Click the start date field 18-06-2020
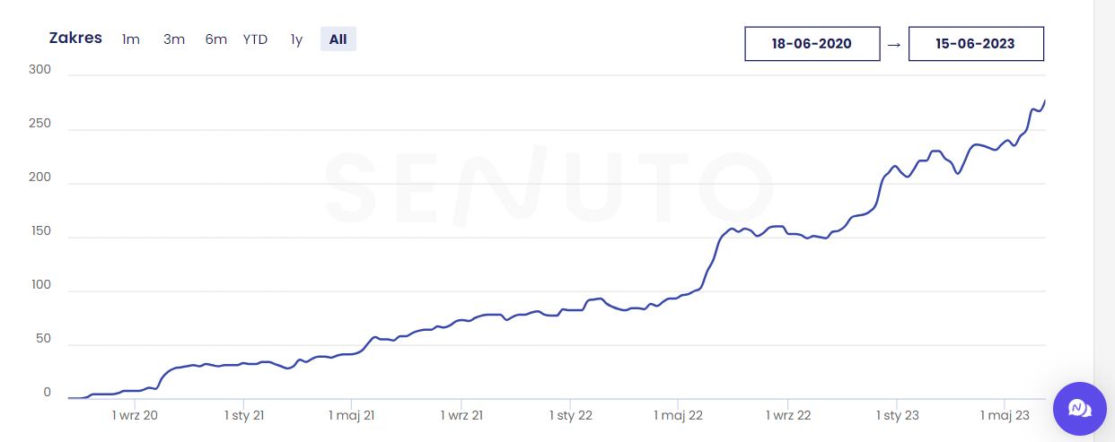This screenshot has height=442, width=1115. (x=812, y=43)
